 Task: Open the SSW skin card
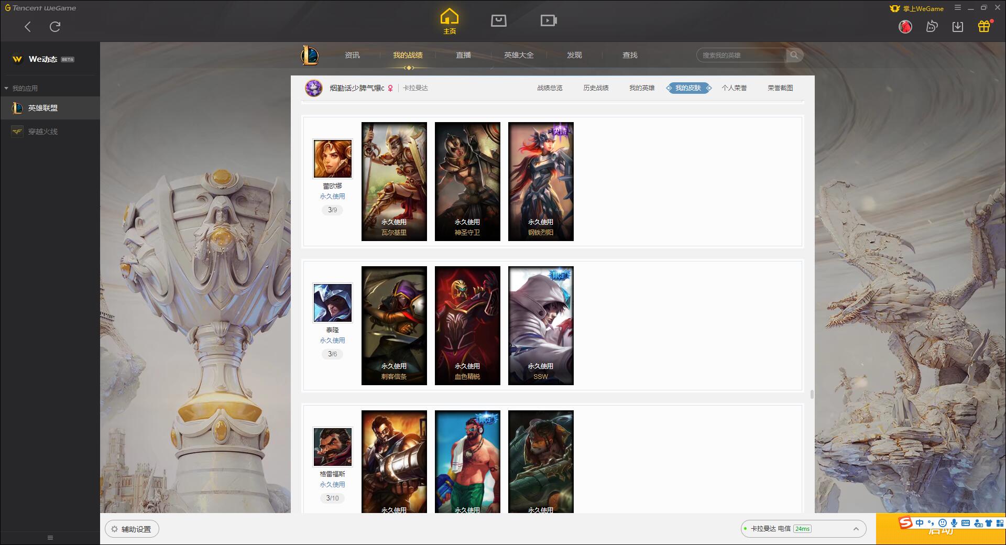coord(541,325)
